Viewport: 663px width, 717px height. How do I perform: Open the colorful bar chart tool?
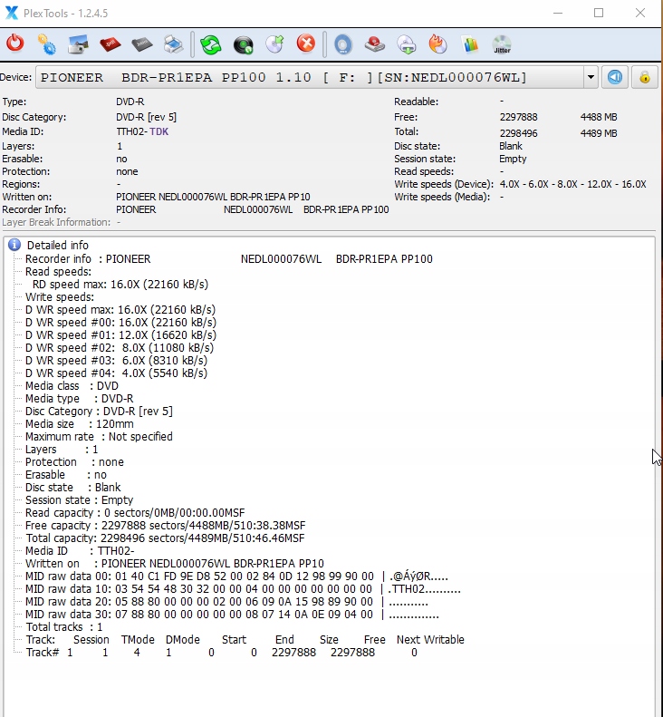tap(469, 44)
